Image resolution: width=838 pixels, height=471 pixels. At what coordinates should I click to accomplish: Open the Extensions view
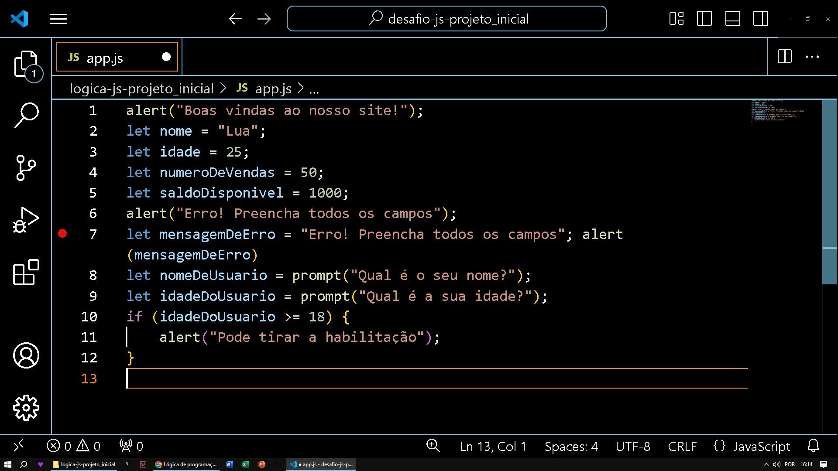pyautogui.click(x=26, y=272)
